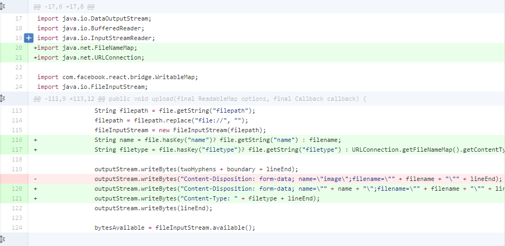The height and width of the screenshot is (246, 505).
Task: Click the 'import java.io.FileInputStream;' line
Action: point(92,87)
